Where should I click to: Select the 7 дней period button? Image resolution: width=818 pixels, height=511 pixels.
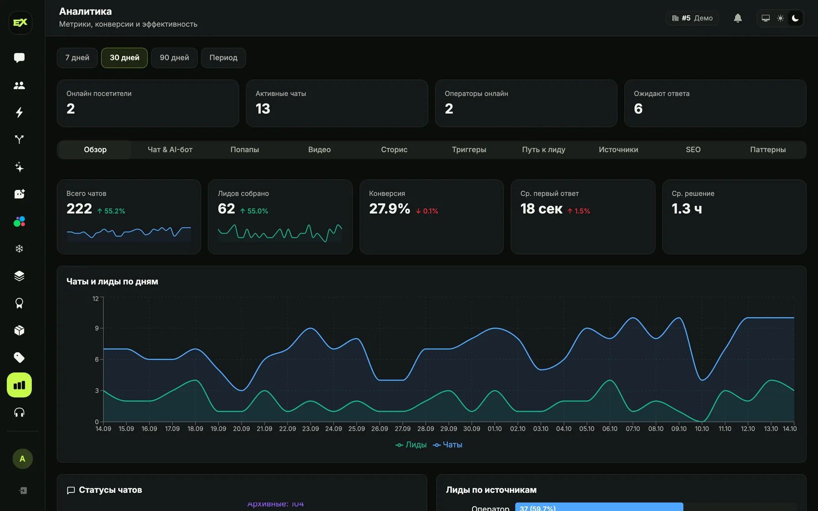(77, 58)
